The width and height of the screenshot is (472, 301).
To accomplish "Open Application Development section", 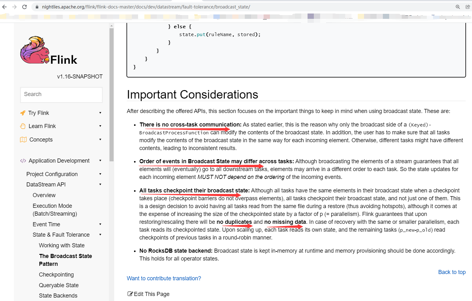I will point(59,161).
